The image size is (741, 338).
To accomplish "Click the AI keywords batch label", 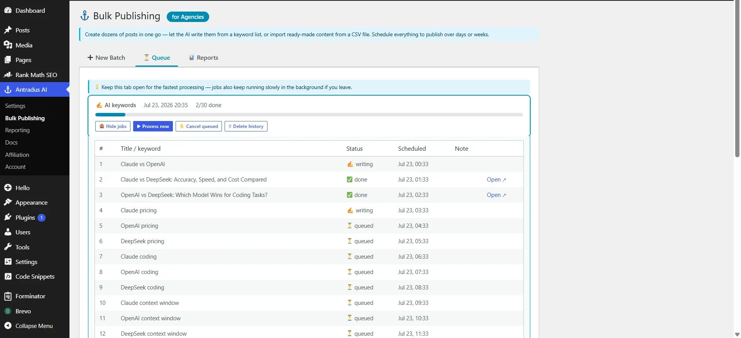I will click(120, 105).
